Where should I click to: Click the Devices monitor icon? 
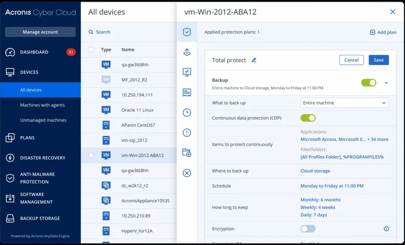tap(10, 72)
